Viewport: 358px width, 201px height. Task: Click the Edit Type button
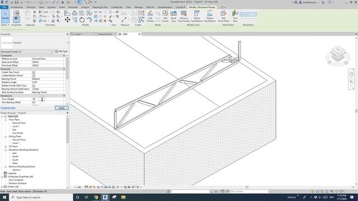pyautogui.click(x=61, y=51)
